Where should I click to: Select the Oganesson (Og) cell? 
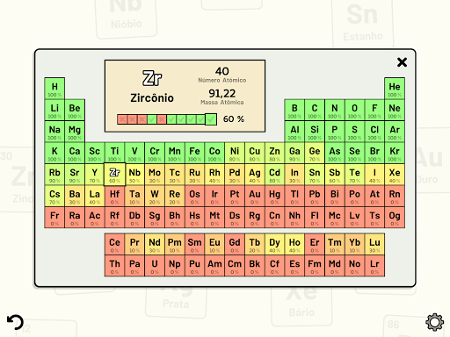[395, 218]
